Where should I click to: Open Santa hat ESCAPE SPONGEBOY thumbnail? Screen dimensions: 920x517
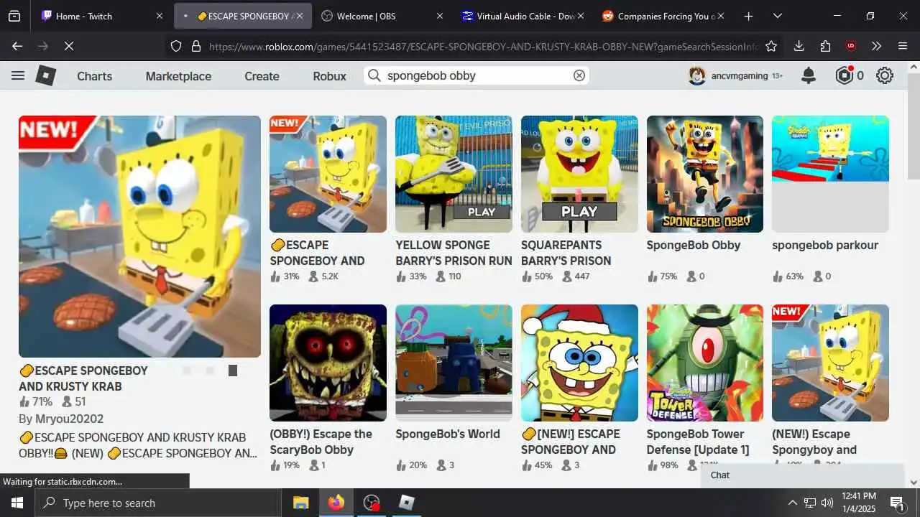point(579,363)
